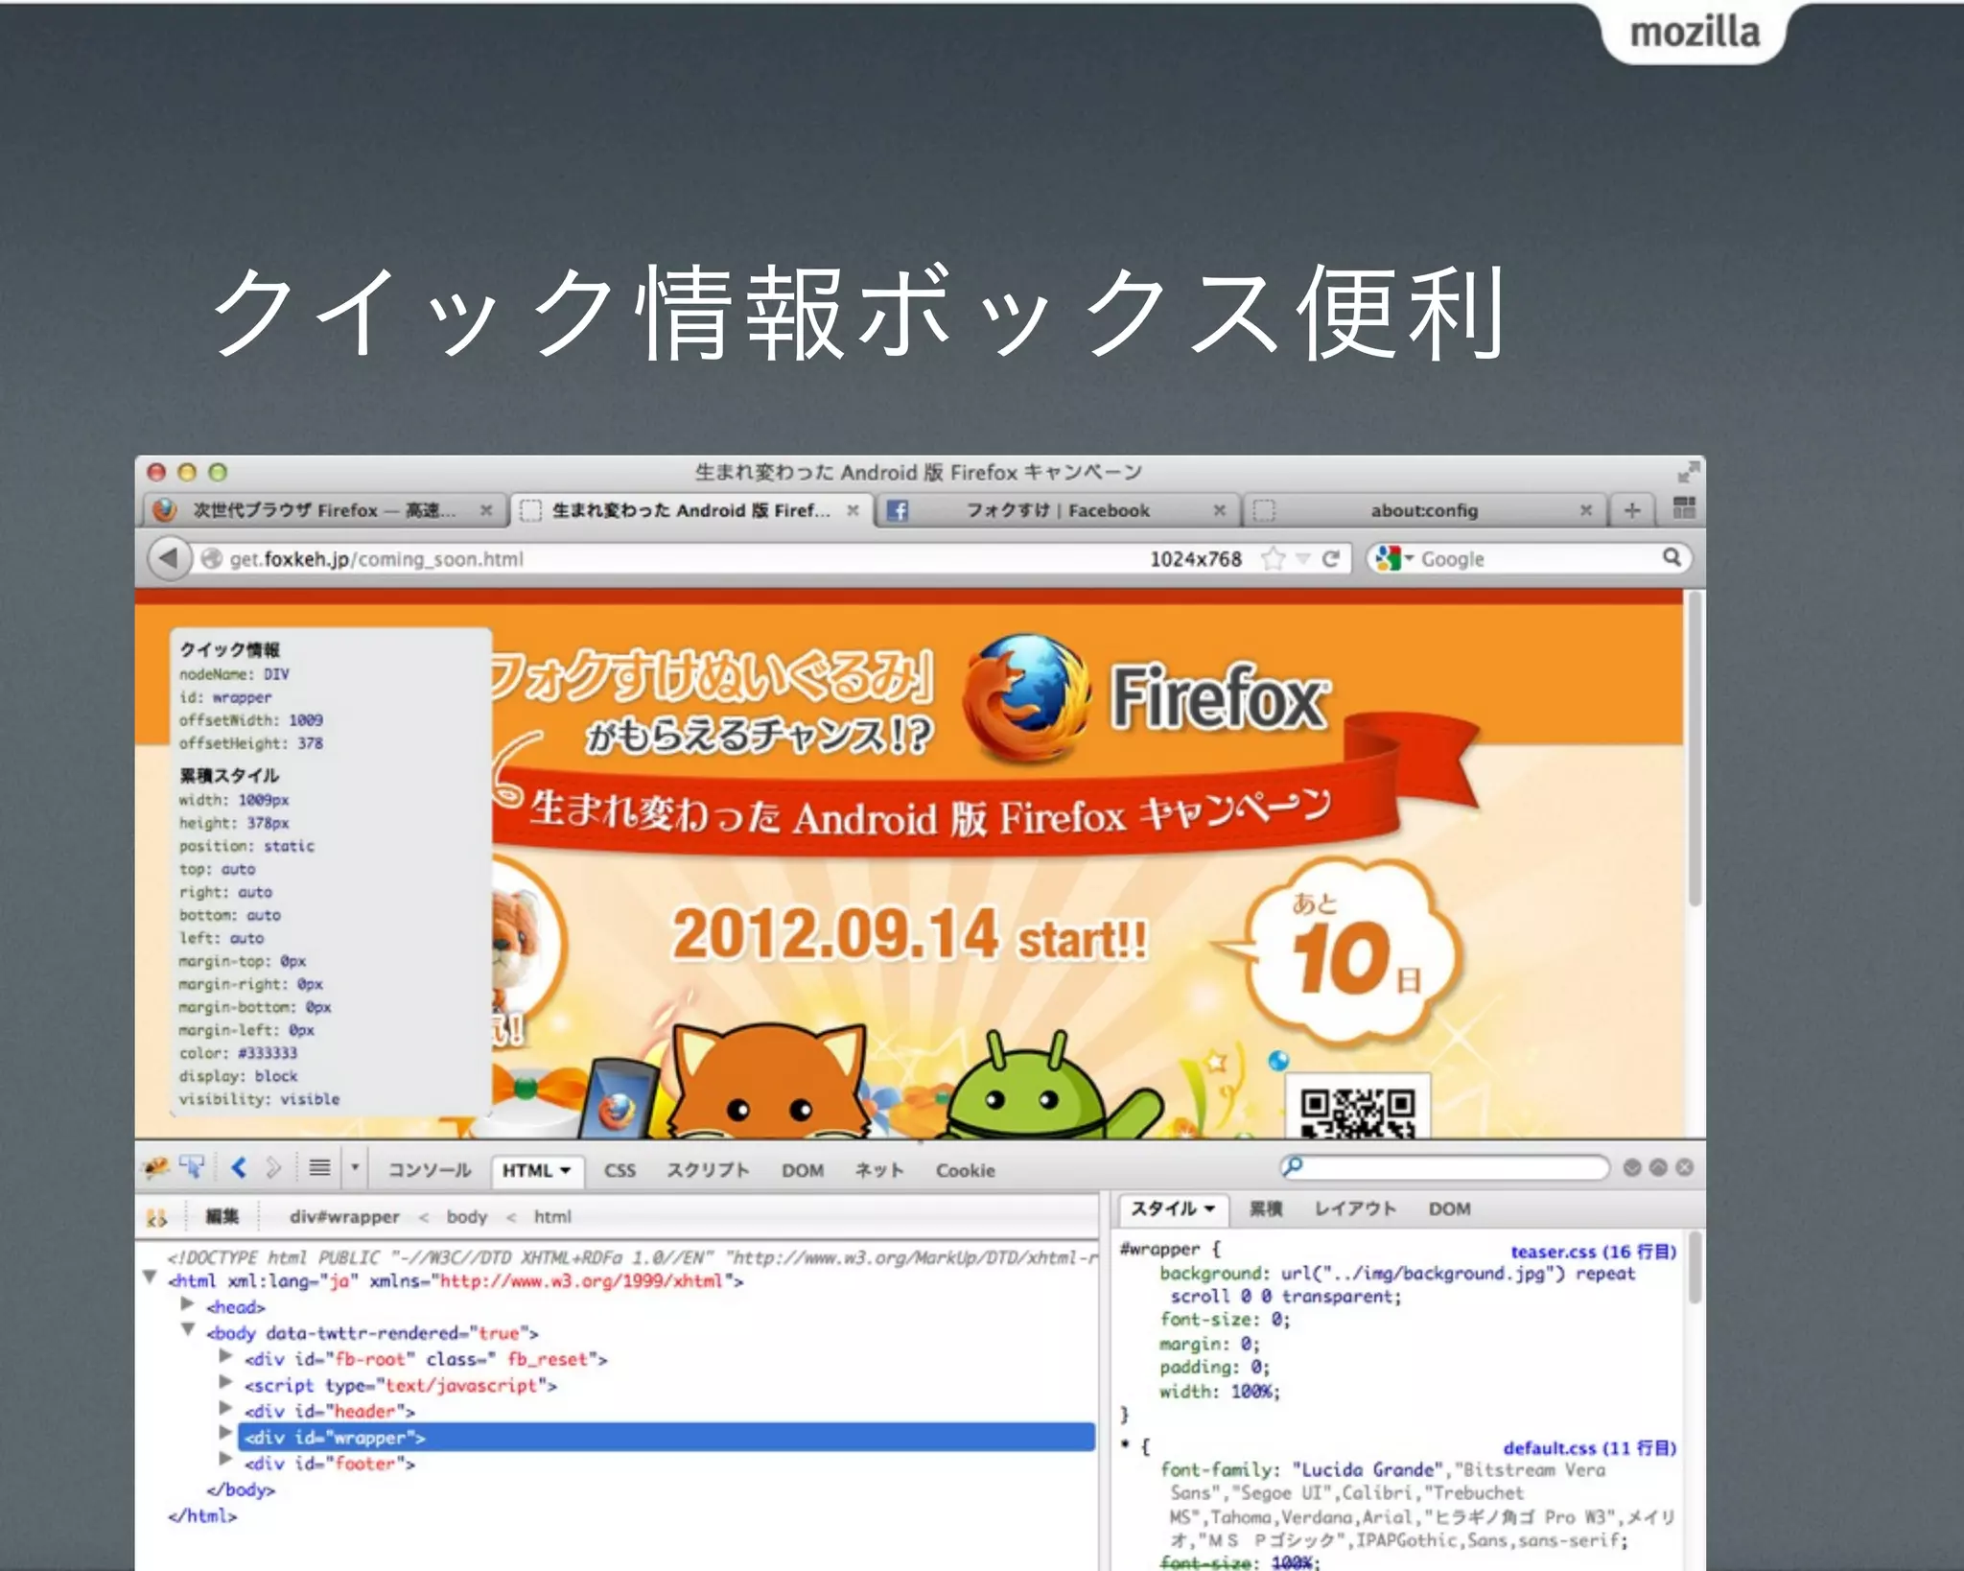The height and width of the screenshot is (1571, 1964).
Task: Click the 編集 edit button
Action: pyautogui.click(x=222, y=1216)
